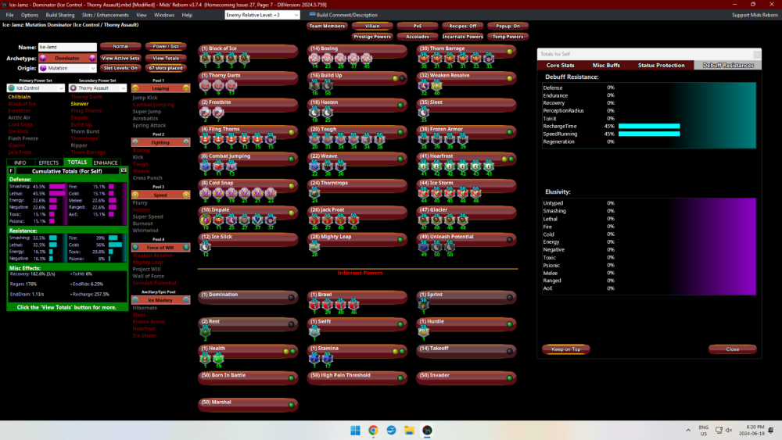This screenshot has width=782, height=440.
Task: Click the Sleet enhancement slot icon
Action: [x=423, y=112]
